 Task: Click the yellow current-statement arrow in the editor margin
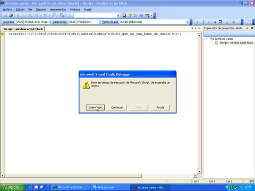[3, 34]
